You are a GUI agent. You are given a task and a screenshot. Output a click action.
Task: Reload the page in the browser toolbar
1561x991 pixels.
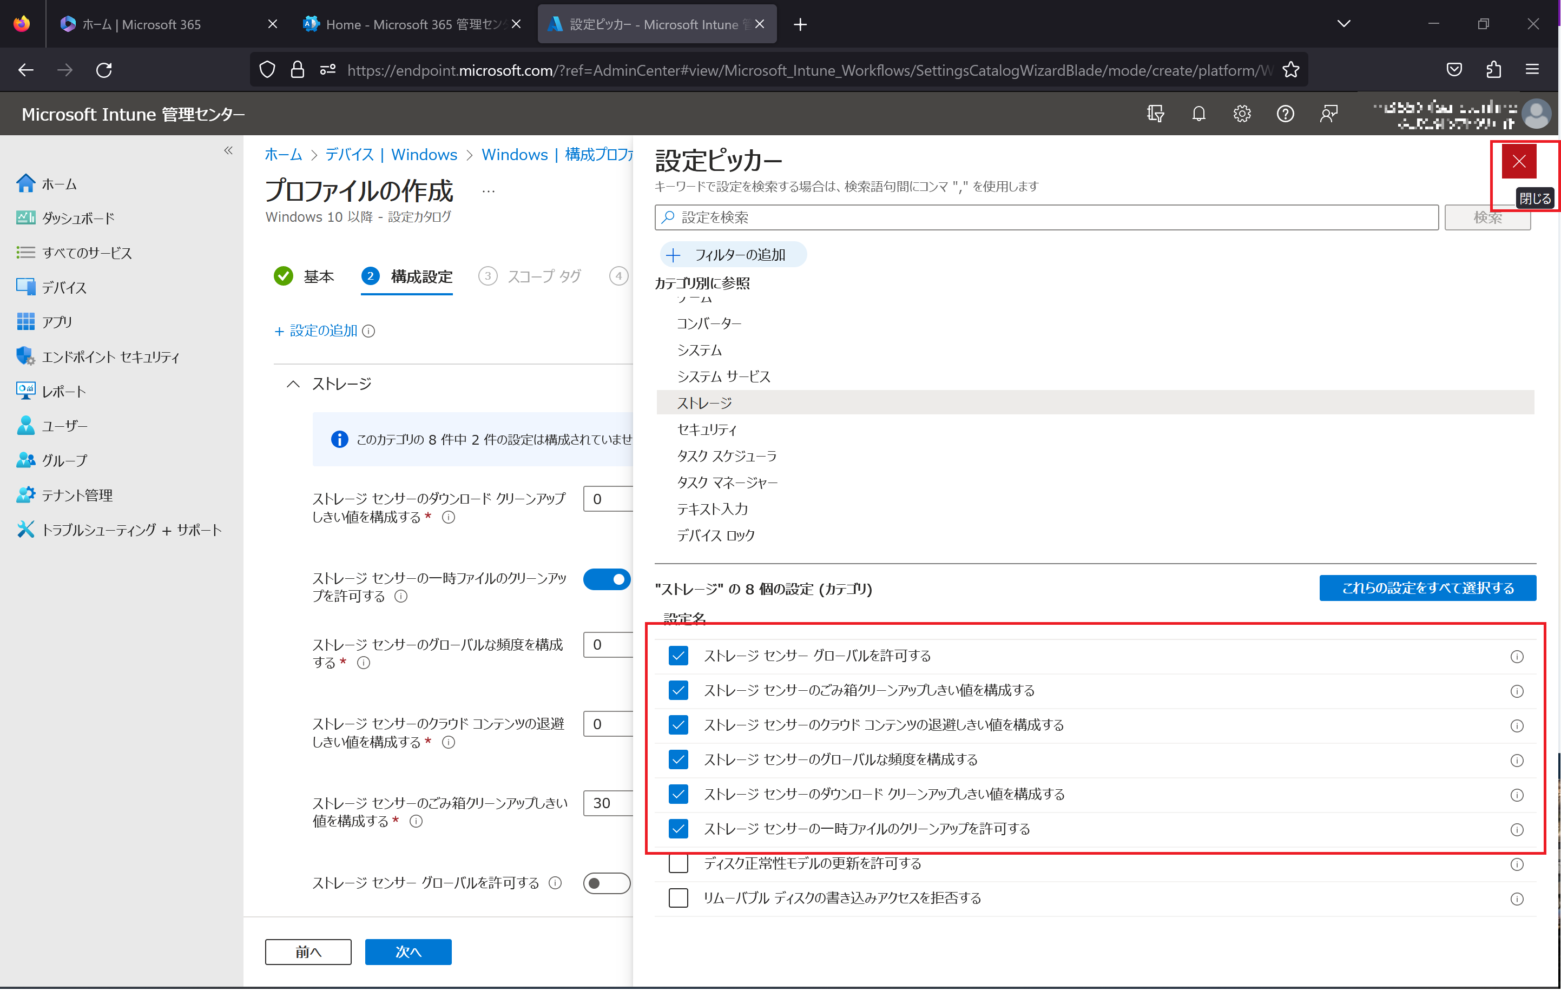tap(104, 70)
